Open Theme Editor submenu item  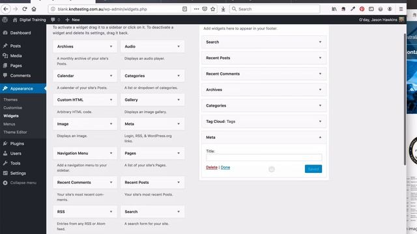pyautogui.click(x=15, y=132)
